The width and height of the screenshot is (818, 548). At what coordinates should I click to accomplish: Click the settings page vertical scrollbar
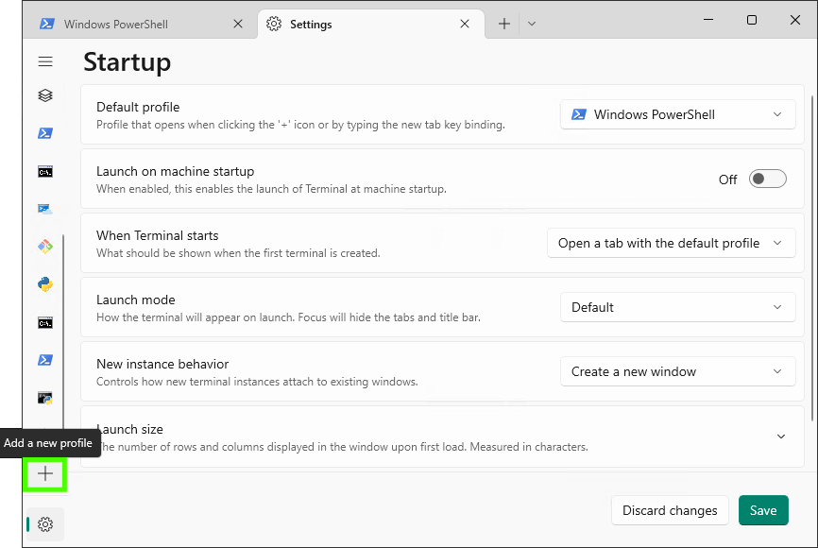tap(813, 255)
